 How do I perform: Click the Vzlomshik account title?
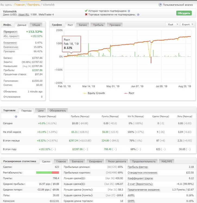pos(10,11)
